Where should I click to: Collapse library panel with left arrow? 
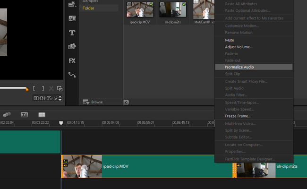(126, 102)
